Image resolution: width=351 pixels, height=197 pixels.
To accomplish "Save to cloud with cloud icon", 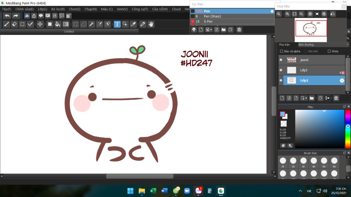I will pyautogui.click(x=27, y=16).
